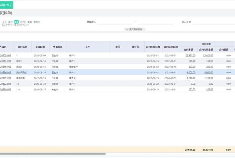Viewport: 235px width, 158px height.
Task: Open contract link ending 20916-001
Action: 5,89
